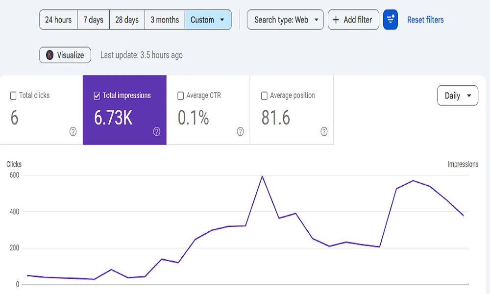The height and width of the screenshot is (294, 490).
Task: Select the 24 hours date range
Action: 58,20
